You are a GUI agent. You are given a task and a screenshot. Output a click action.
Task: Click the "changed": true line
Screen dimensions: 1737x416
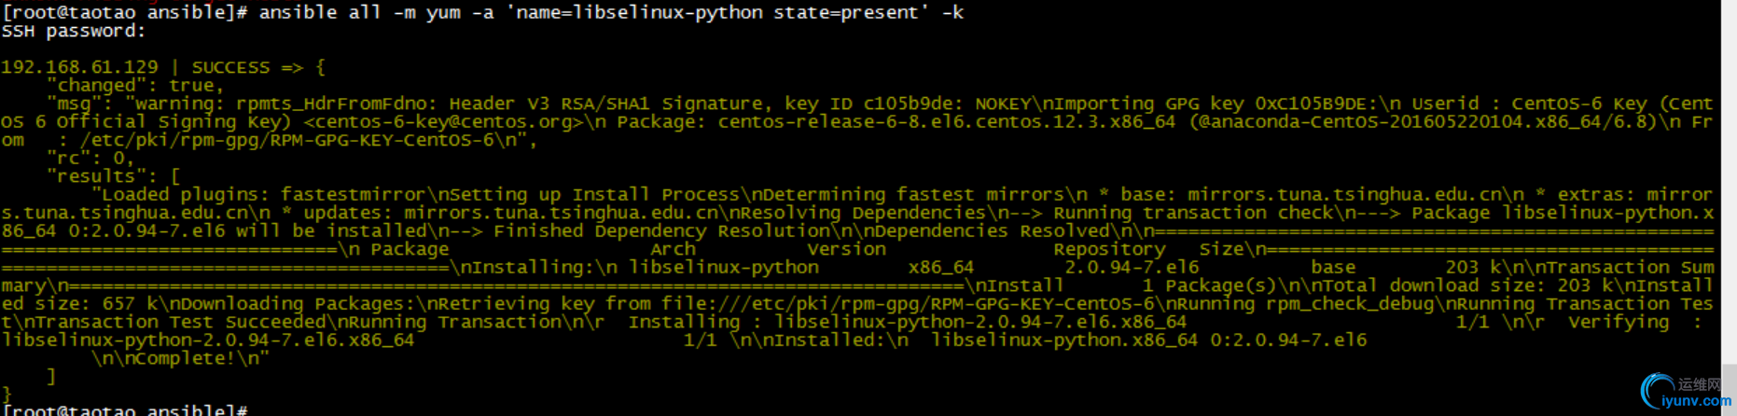click(135, 85)
